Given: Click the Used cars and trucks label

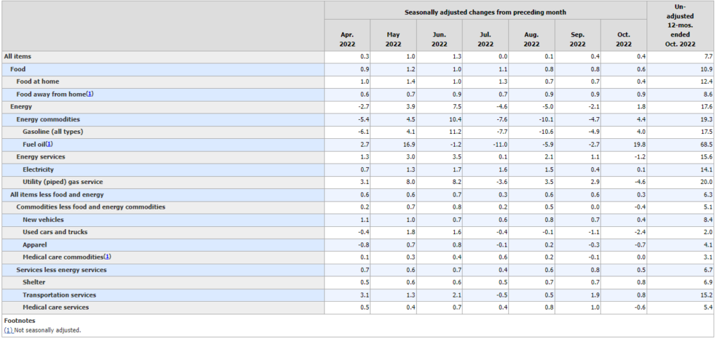Looking at the screenshot, I should pyautogui.click(x=55, y=232).
